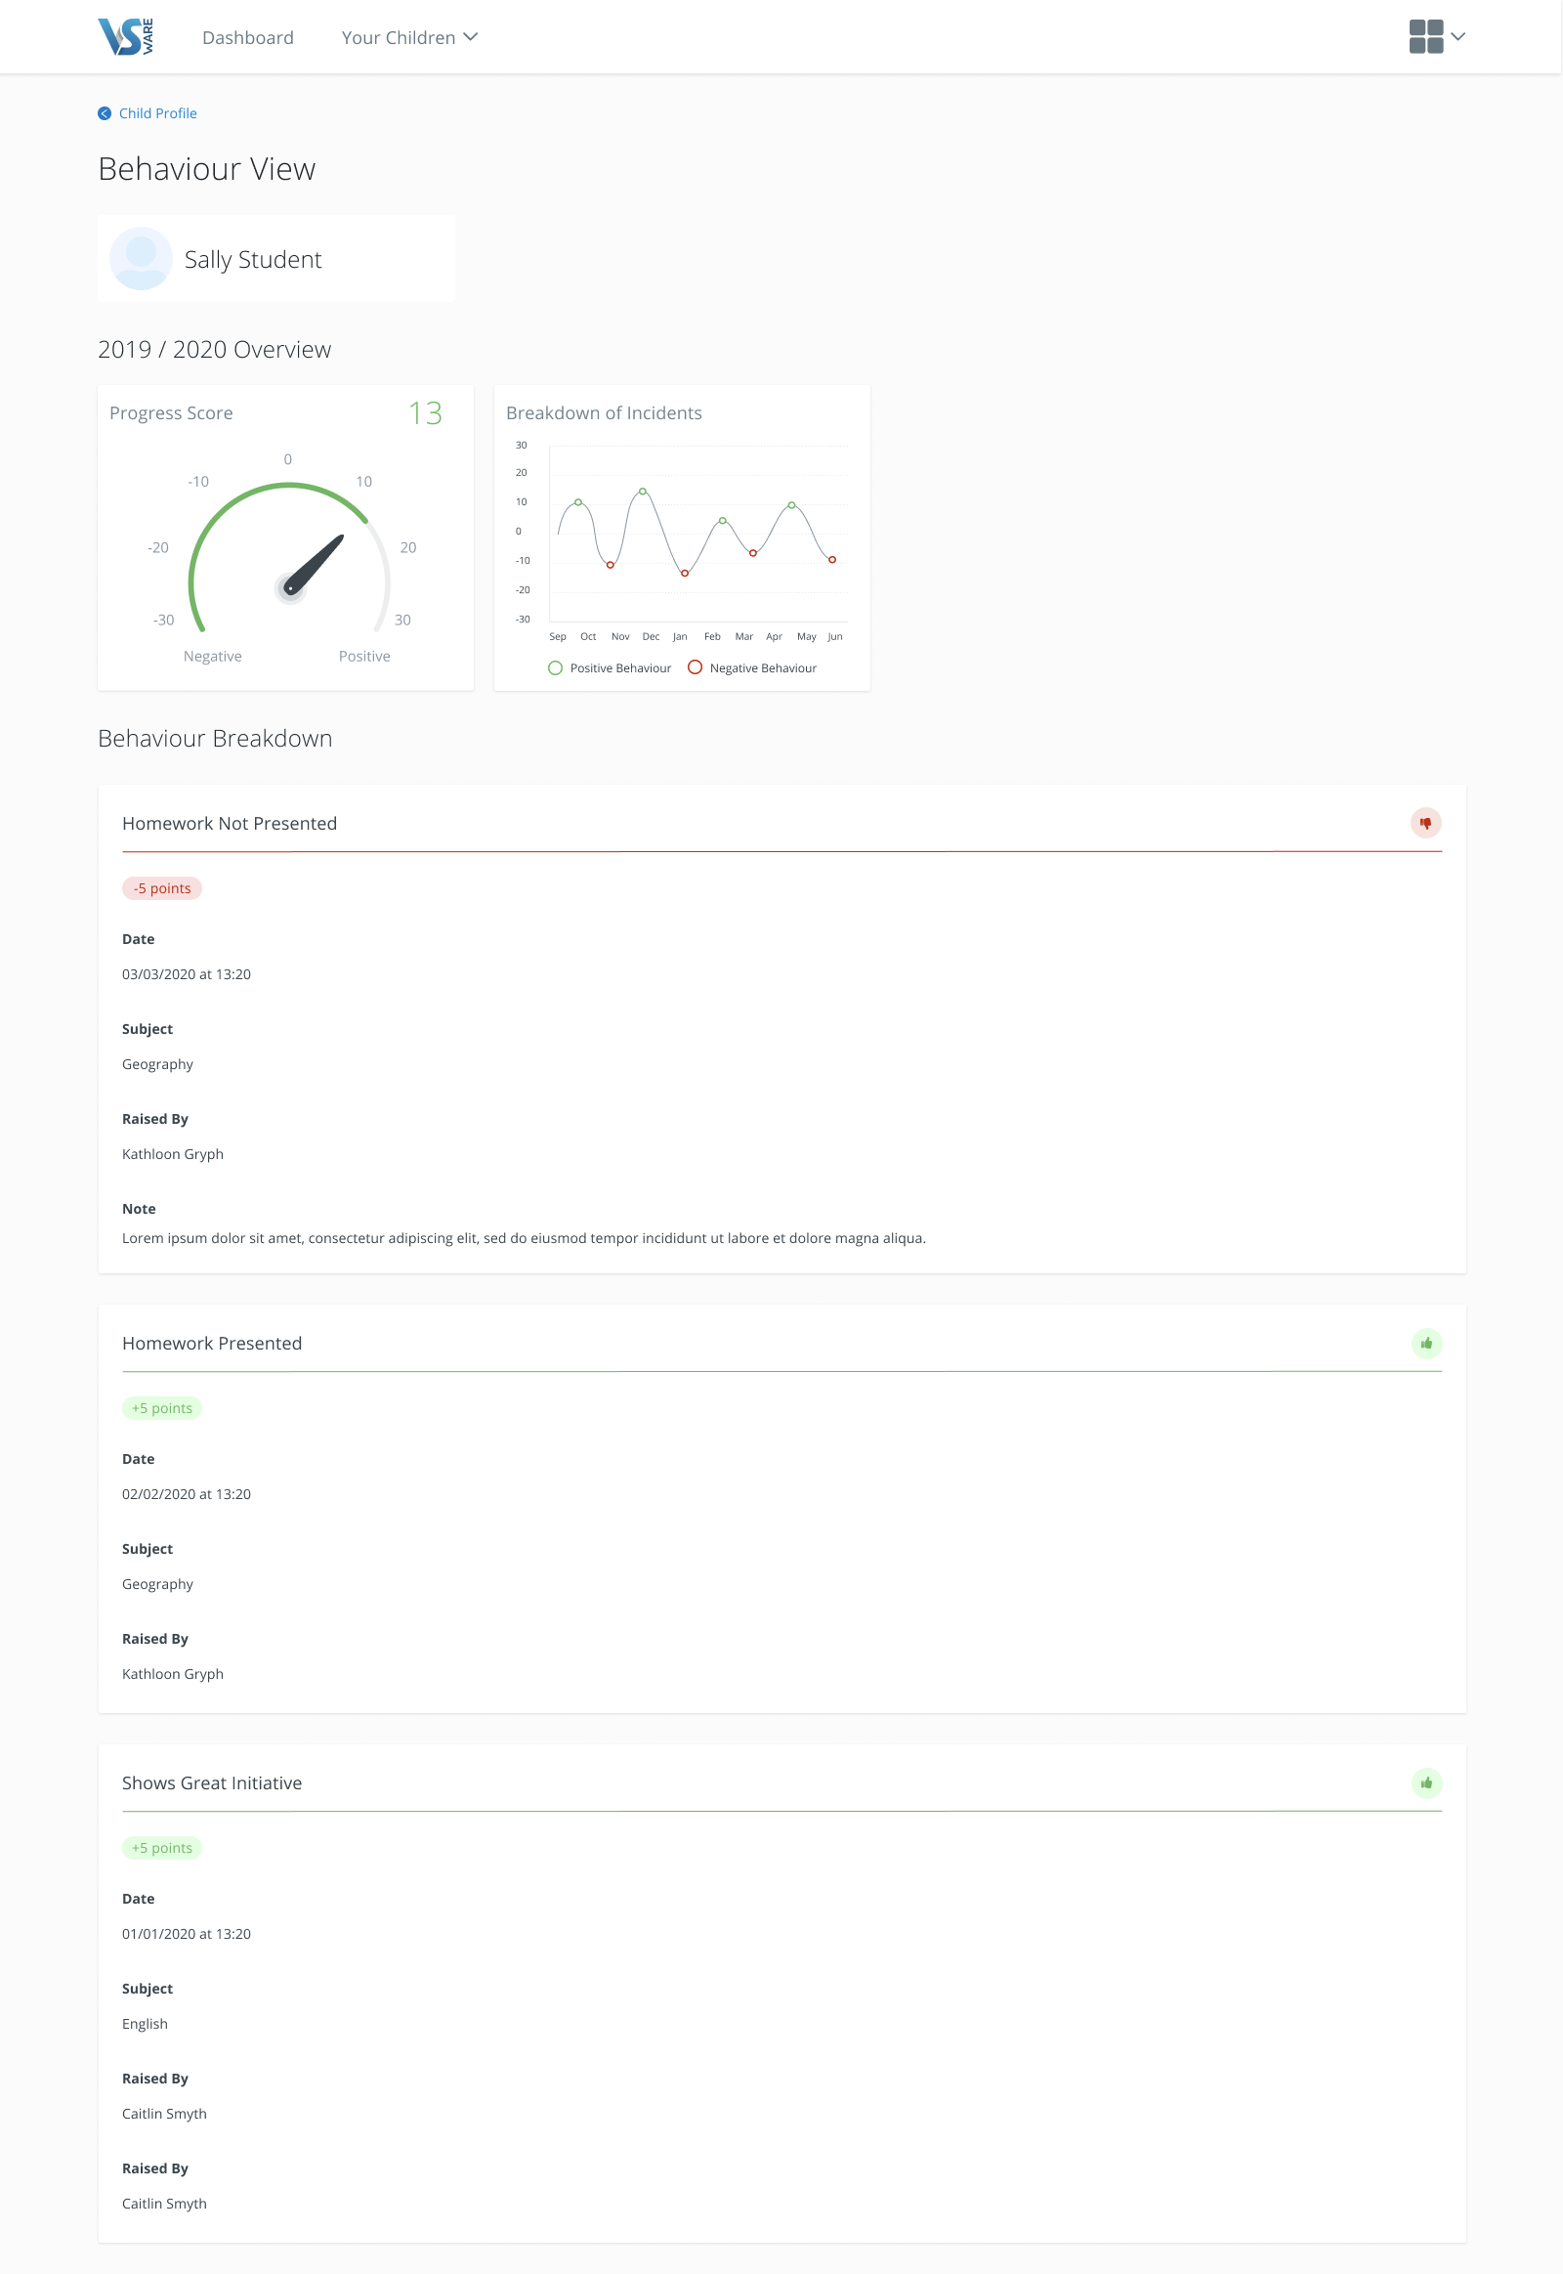Screen dimensions: 1563x2274
Task: Click the VSware logo
Action: click(125, 36)
